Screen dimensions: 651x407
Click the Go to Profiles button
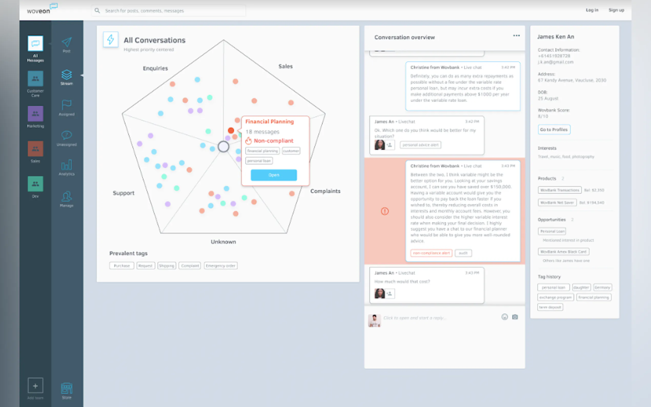554,130
